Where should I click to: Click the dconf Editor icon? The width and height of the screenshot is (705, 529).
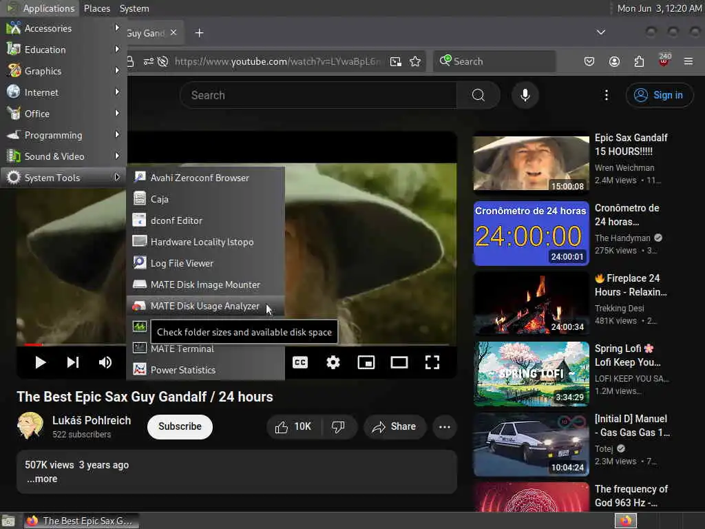tap(140, 220)
